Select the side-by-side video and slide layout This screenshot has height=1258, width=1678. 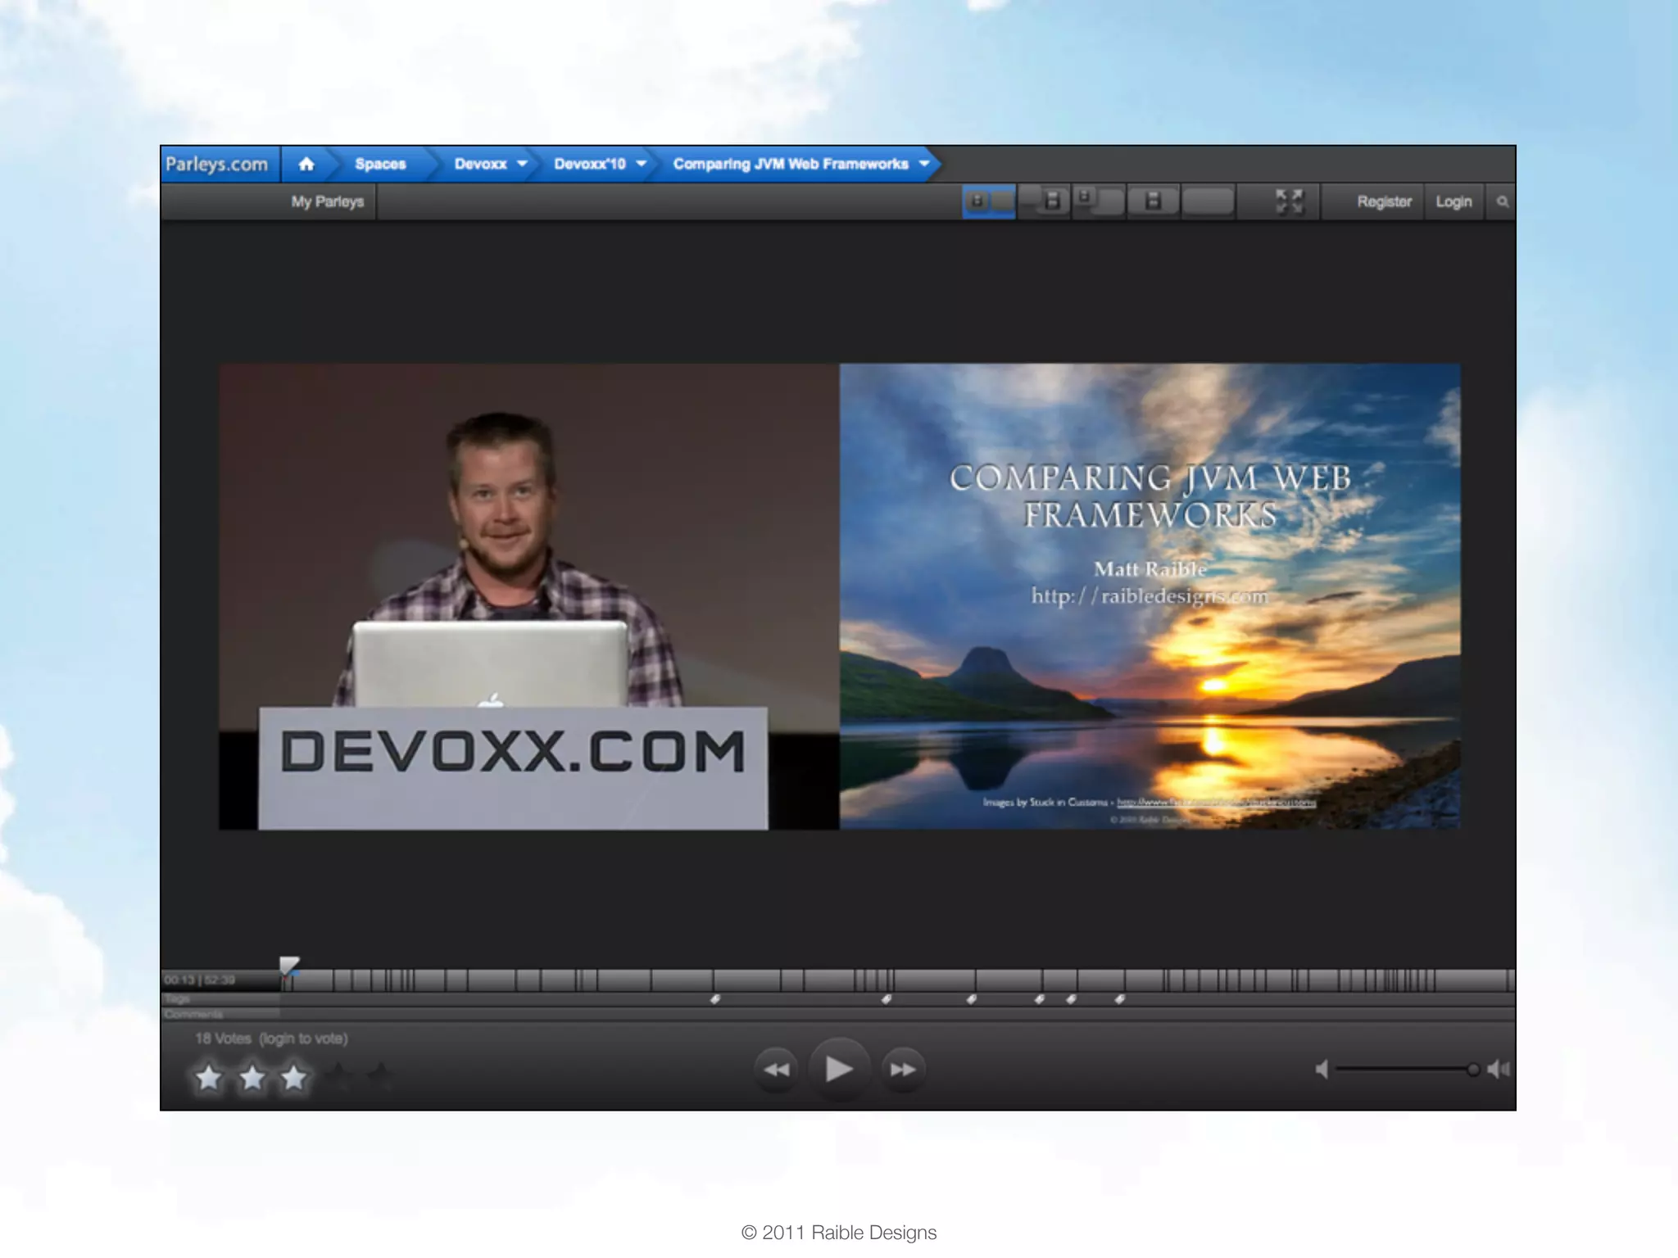[x=989, y=201]
